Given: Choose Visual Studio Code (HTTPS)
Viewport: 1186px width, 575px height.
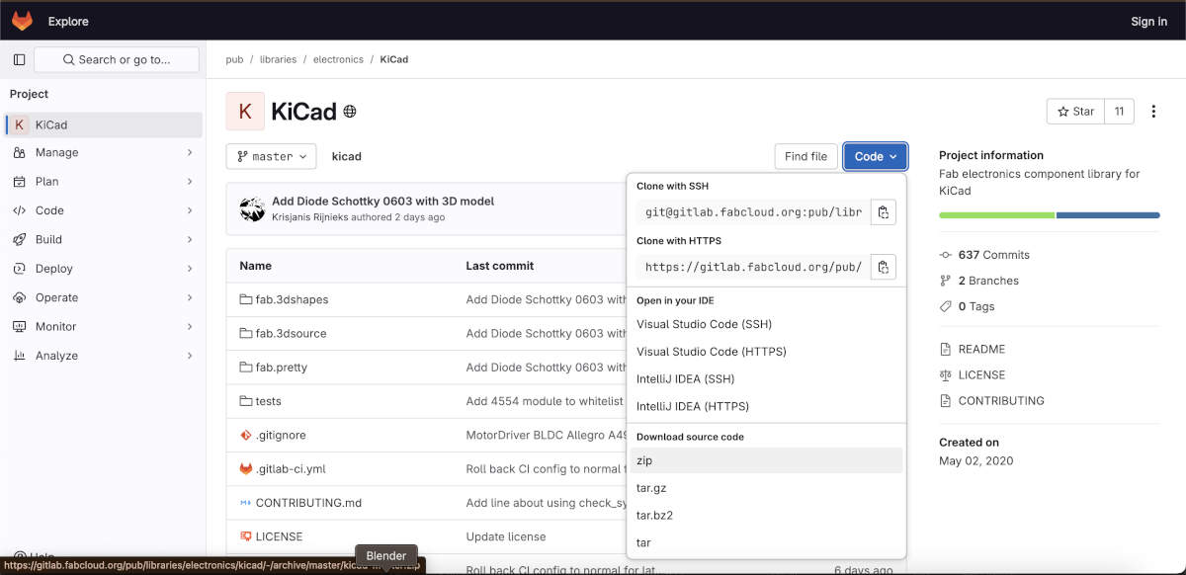Looking at the screenshot, I should (766, 352).
